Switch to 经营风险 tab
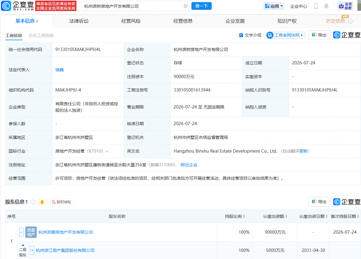The height and width of the screenshot is (259, 361). pyautogui.click(x=131, y=21)
